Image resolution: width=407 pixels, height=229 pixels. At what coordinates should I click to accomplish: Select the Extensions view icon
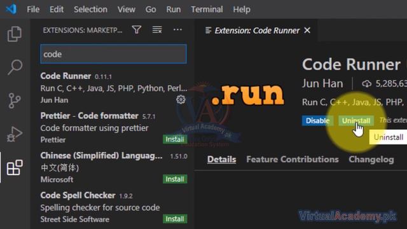click(x=15, y=167)
